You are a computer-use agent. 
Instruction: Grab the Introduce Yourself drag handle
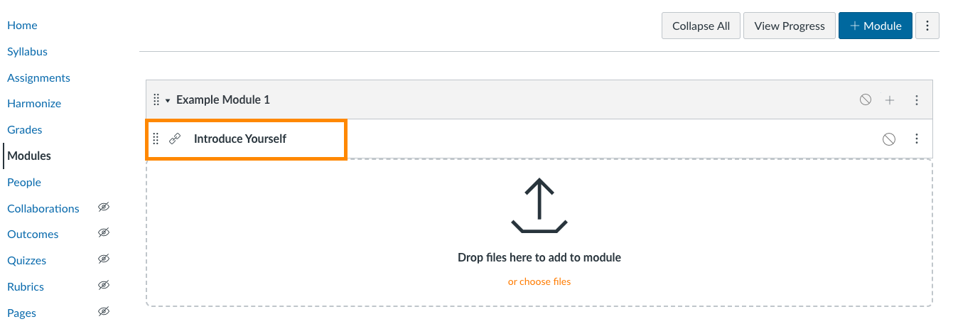(x=156, y=139)
